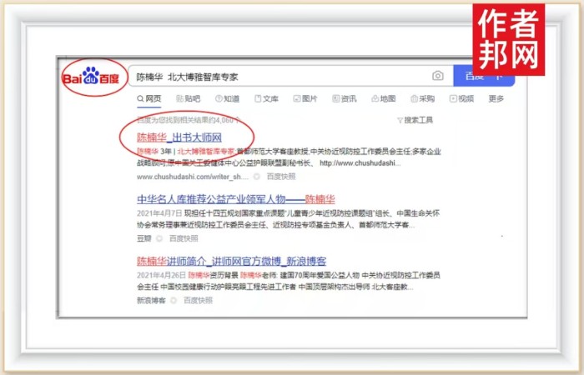Click 百度快照 under the first result
The image size is (584, 375).
coord(280,177)
